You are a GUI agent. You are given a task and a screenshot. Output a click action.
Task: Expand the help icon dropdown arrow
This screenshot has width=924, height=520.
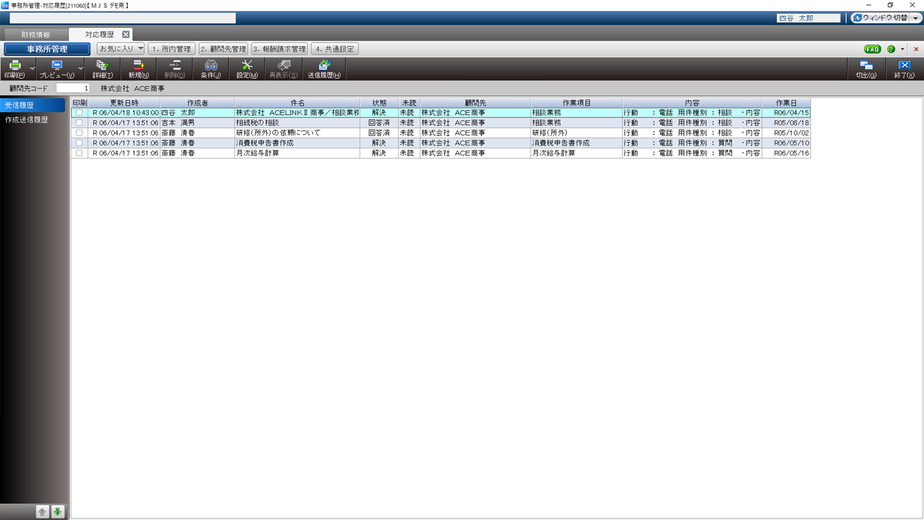(x=902, y=49)
